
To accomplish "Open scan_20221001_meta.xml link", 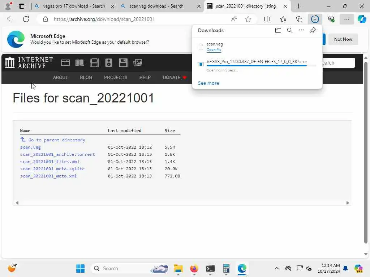I will point(48,176).
